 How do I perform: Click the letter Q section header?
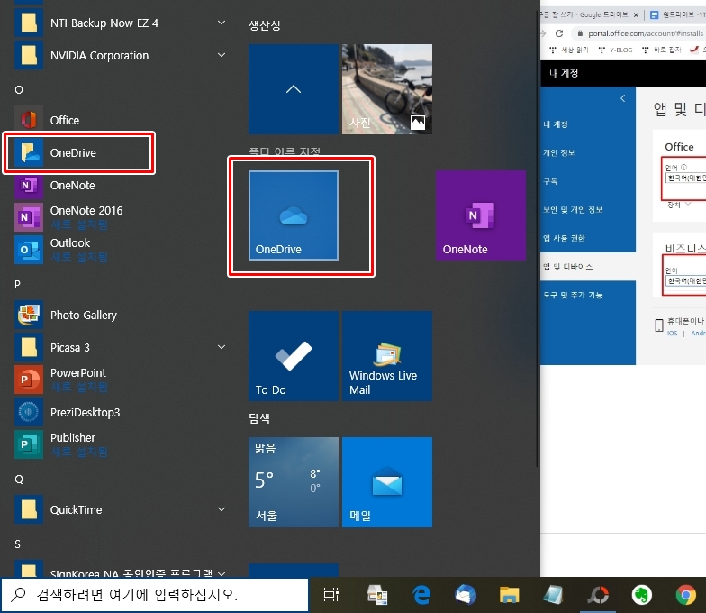[19, 480]
